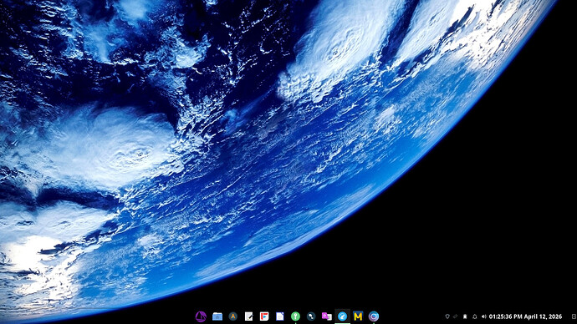Open the volume speaker tray icon
Image resolution: width=577 pixels, height=324 pixels.
tap(484, 316)
